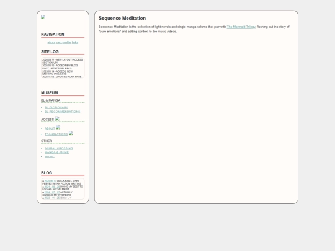
Task: Click the broken image next to ABOUT link
Action: [58, 127]
